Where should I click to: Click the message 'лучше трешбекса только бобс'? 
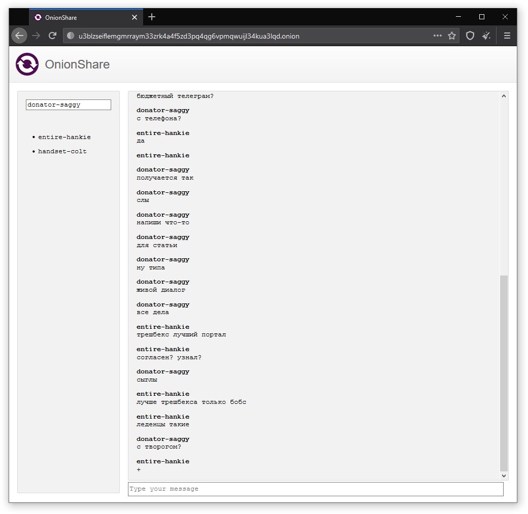click(x=191, y=402)
